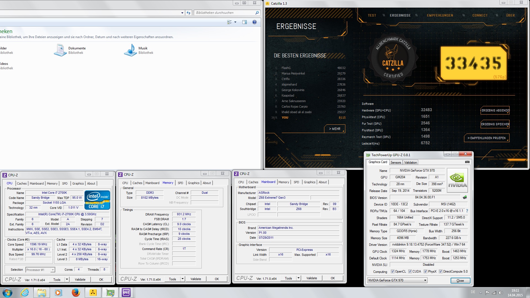530x298 pixels.
Task: Click the Intel Core i7 logo badge
Action: tap(97, 200)
